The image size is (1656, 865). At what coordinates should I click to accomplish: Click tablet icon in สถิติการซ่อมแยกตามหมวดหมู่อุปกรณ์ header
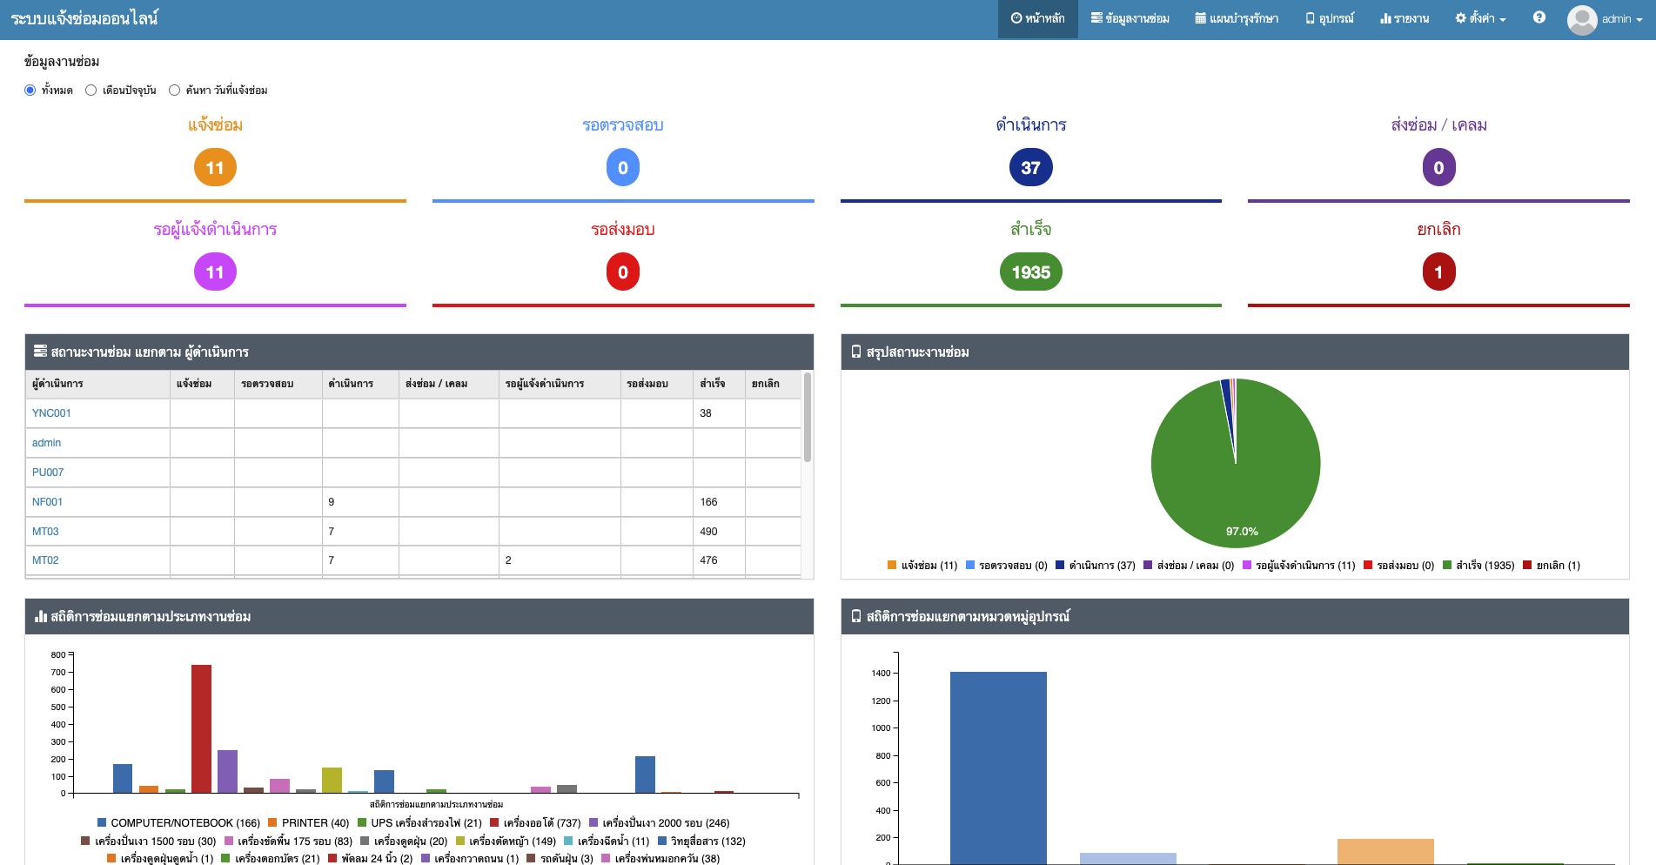[x=856, y=616]
